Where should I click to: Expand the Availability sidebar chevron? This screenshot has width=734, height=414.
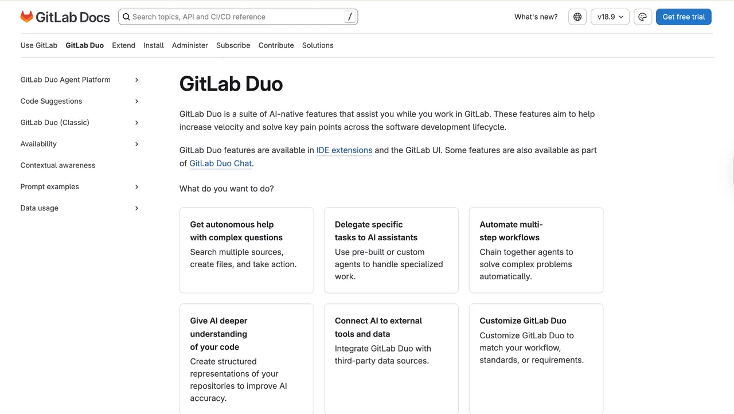[136, 144]
